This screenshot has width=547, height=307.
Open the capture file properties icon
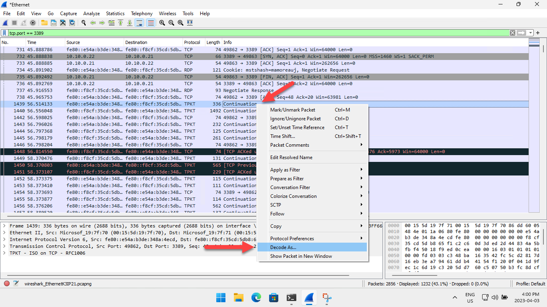click(x=16, y=283)
